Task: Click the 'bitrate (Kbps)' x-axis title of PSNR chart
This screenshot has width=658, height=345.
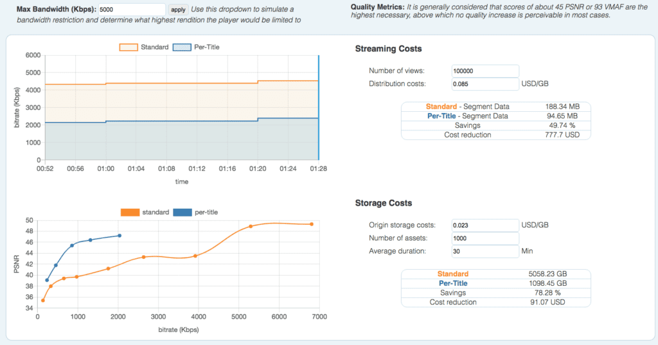Action: pyautogui.click(x=179, y=330)
